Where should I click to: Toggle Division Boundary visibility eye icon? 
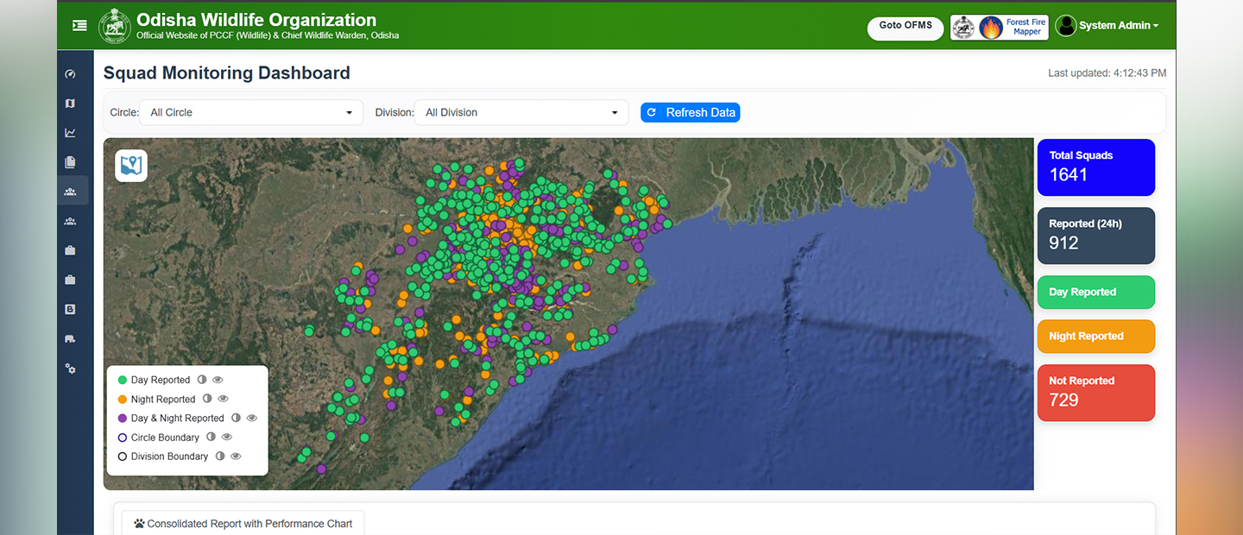pyautogui.click(x=236, y=456)
